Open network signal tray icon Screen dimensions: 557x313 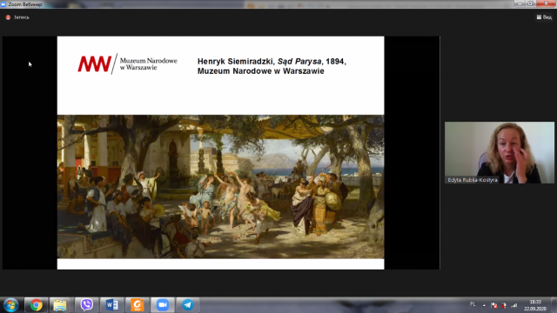(514, 305)
